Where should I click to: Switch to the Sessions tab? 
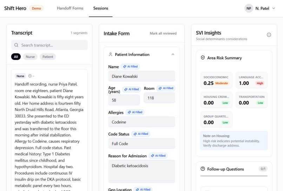101,8
